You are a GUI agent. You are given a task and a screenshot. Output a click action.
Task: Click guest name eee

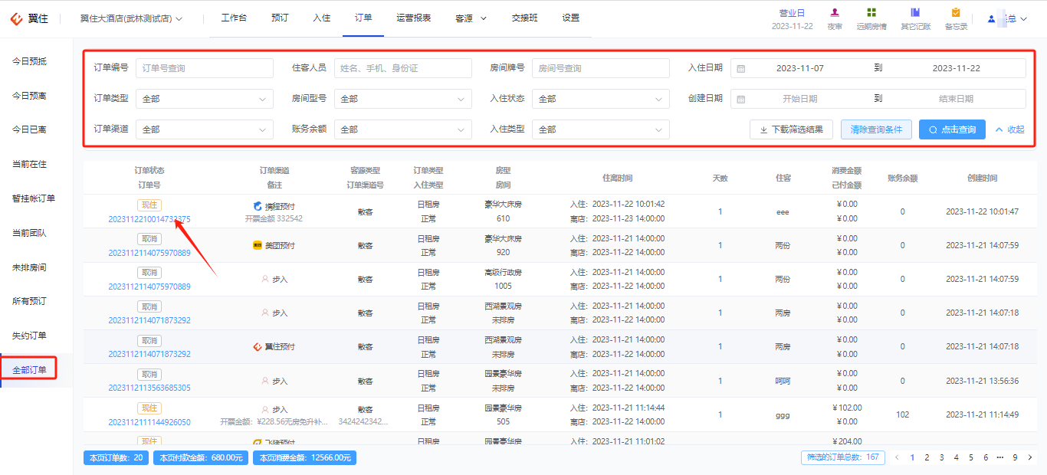click(x=783, y=212)
